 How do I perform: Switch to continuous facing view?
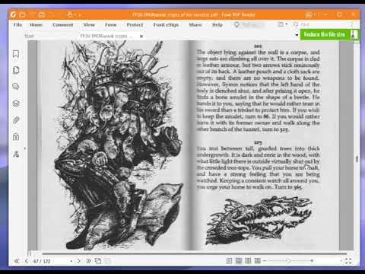point(258,261)
